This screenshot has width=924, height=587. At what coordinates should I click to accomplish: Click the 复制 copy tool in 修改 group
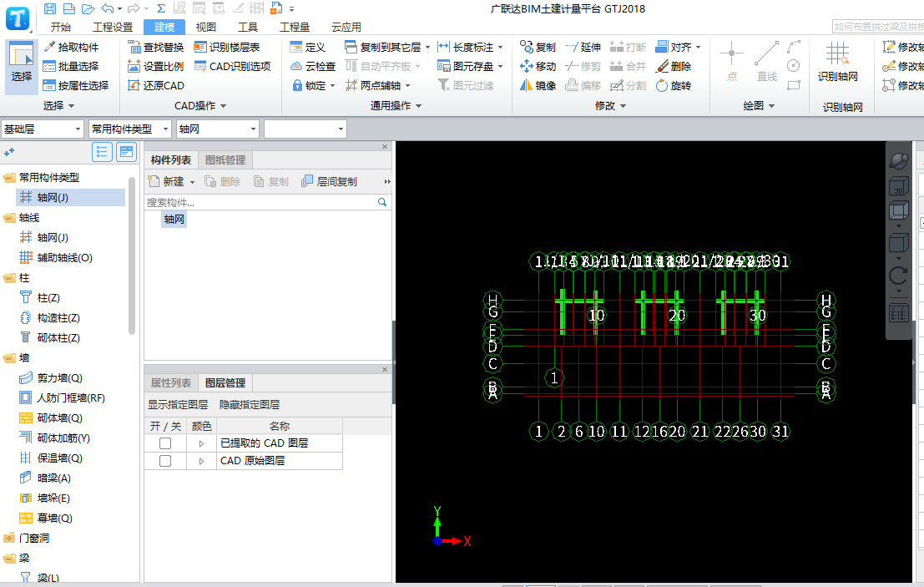(538, 47)
